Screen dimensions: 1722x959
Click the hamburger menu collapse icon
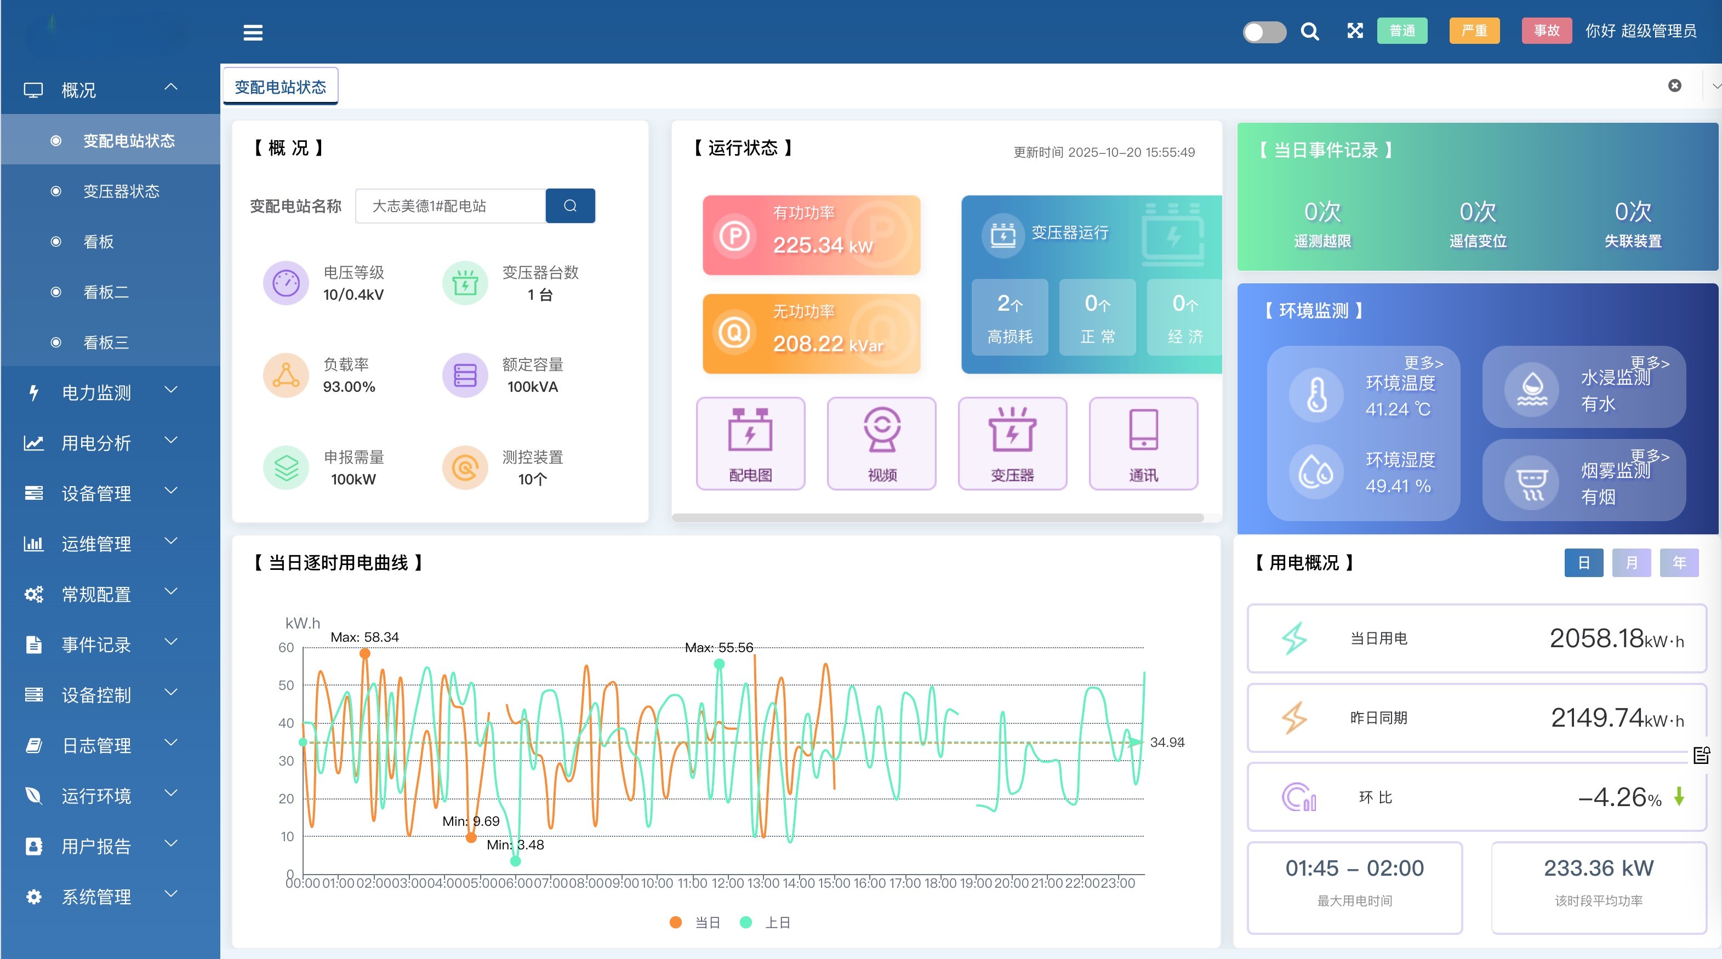[253, 32]
